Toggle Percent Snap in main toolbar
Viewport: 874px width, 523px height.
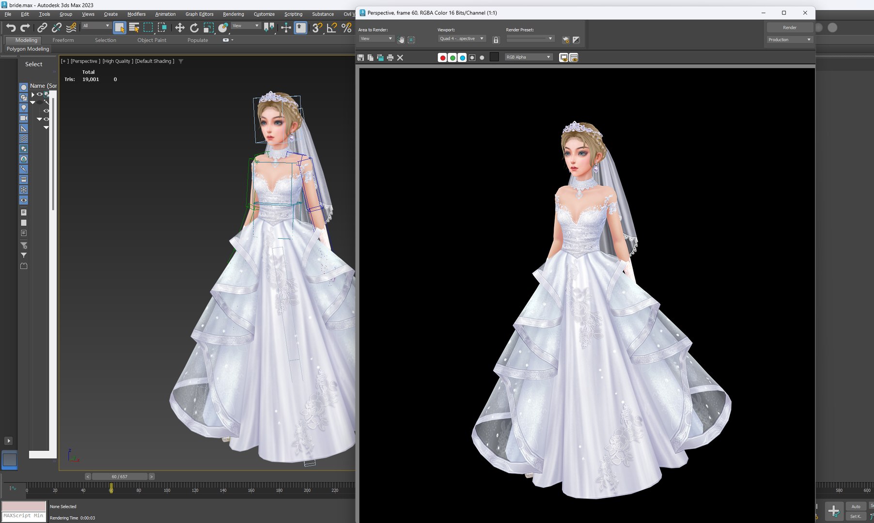(346, 28)
